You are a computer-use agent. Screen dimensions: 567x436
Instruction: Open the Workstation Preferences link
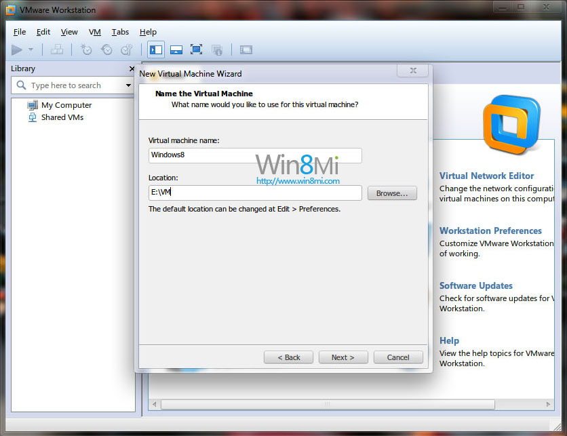click(490, 231)
